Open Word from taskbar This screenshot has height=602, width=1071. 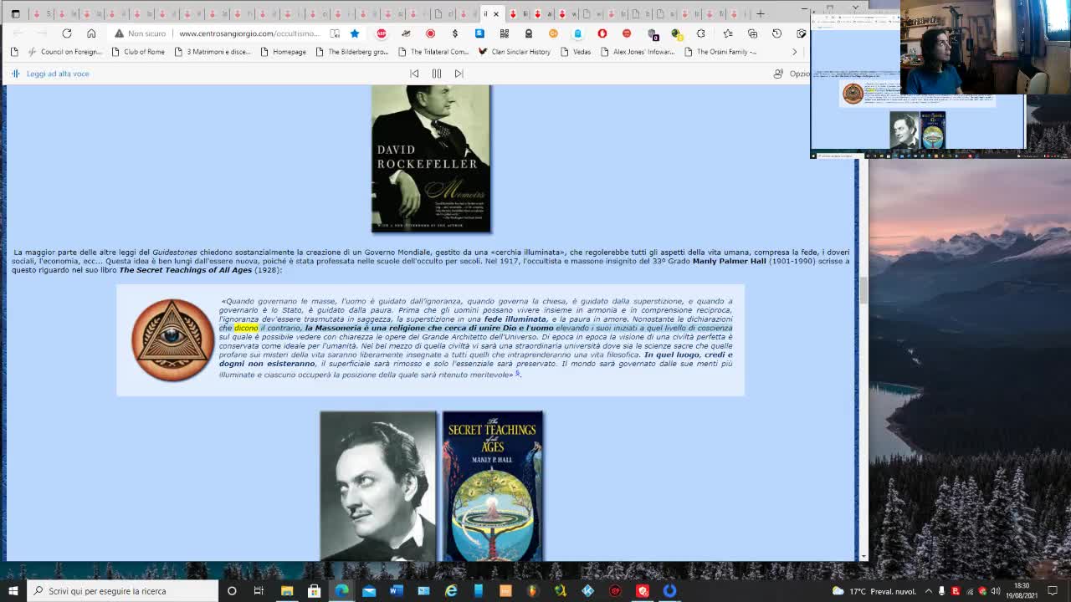tap(397, 591)
